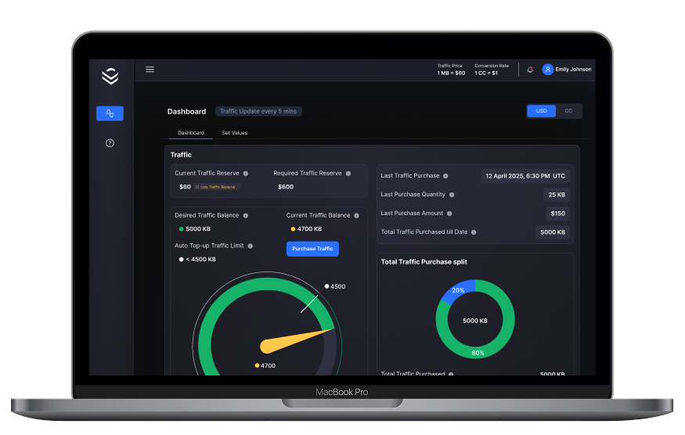Screen dimensions: 685x435
Task: Click the 4700 KB current balance value
Action: 309,229
